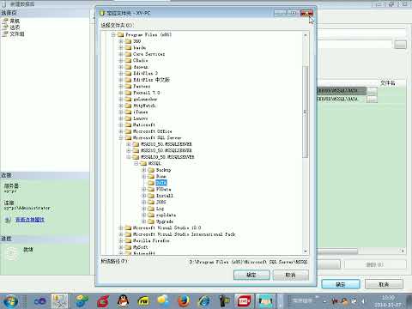Click the FTData folder icon

[x=151, y=189]
